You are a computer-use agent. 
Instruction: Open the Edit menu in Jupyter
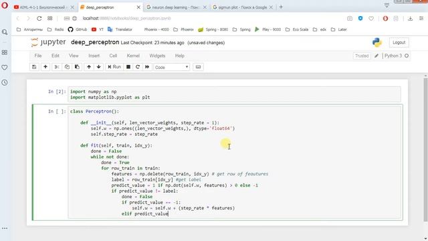(x=55, y=56)
